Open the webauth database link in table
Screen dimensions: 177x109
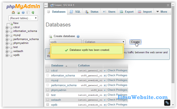pyautogui.click(x=56, y=100)
